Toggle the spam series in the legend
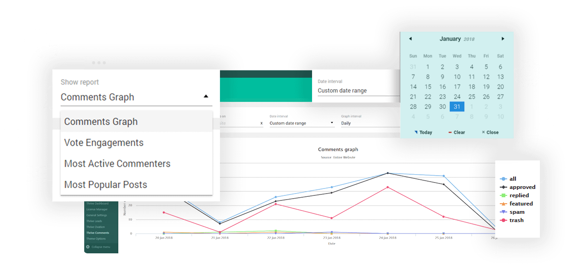 517,211
